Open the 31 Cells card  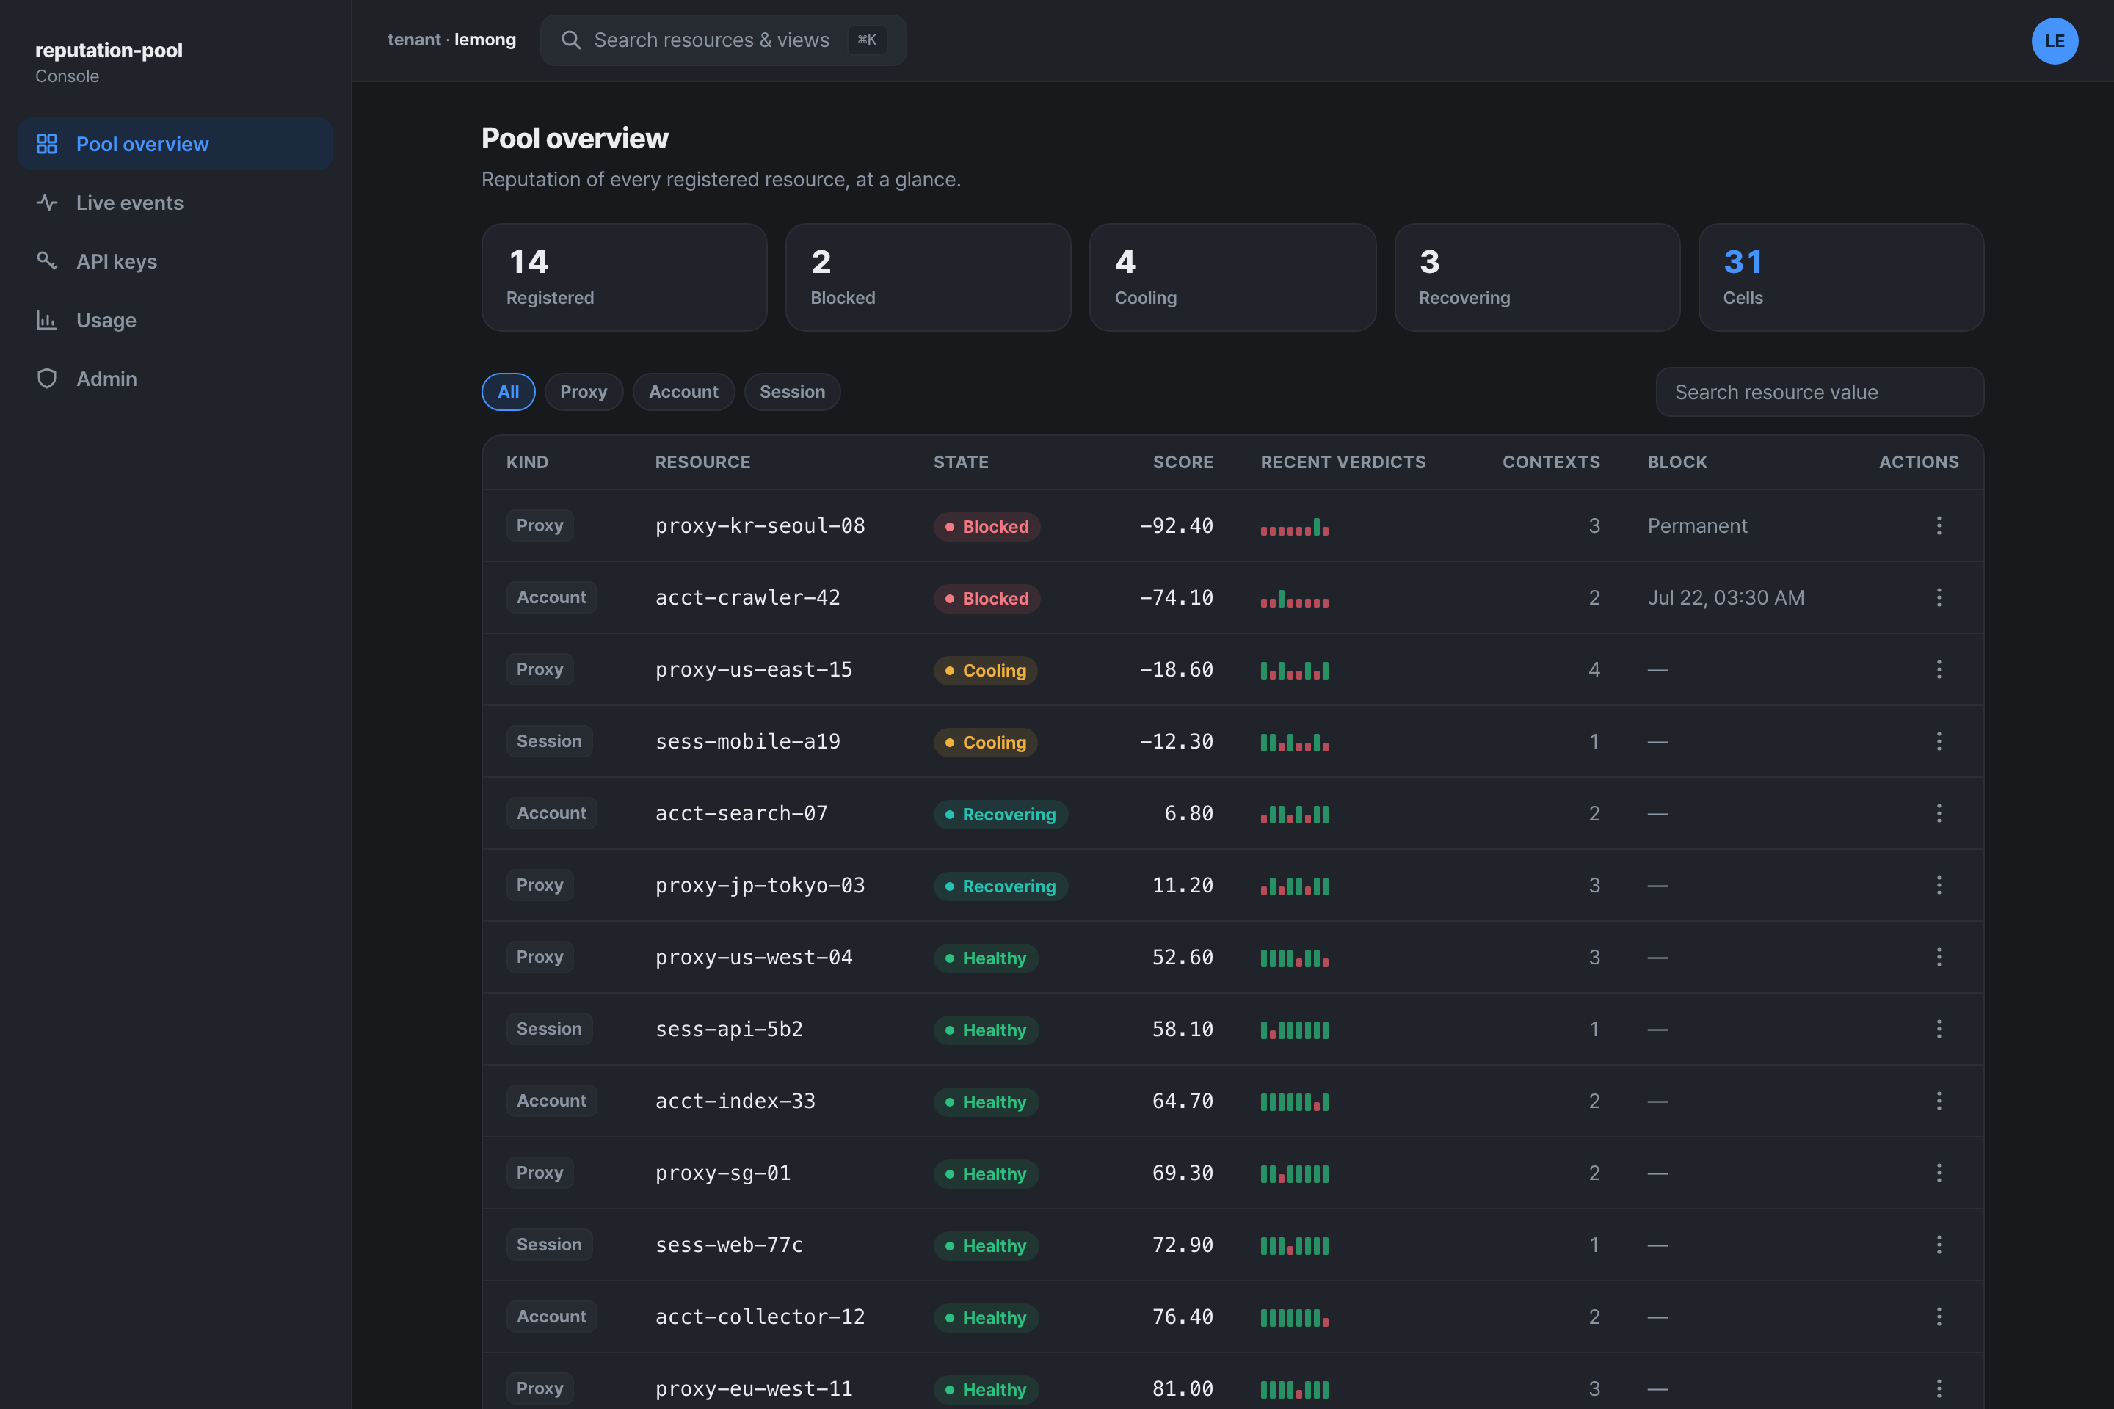click(1841, 277)
